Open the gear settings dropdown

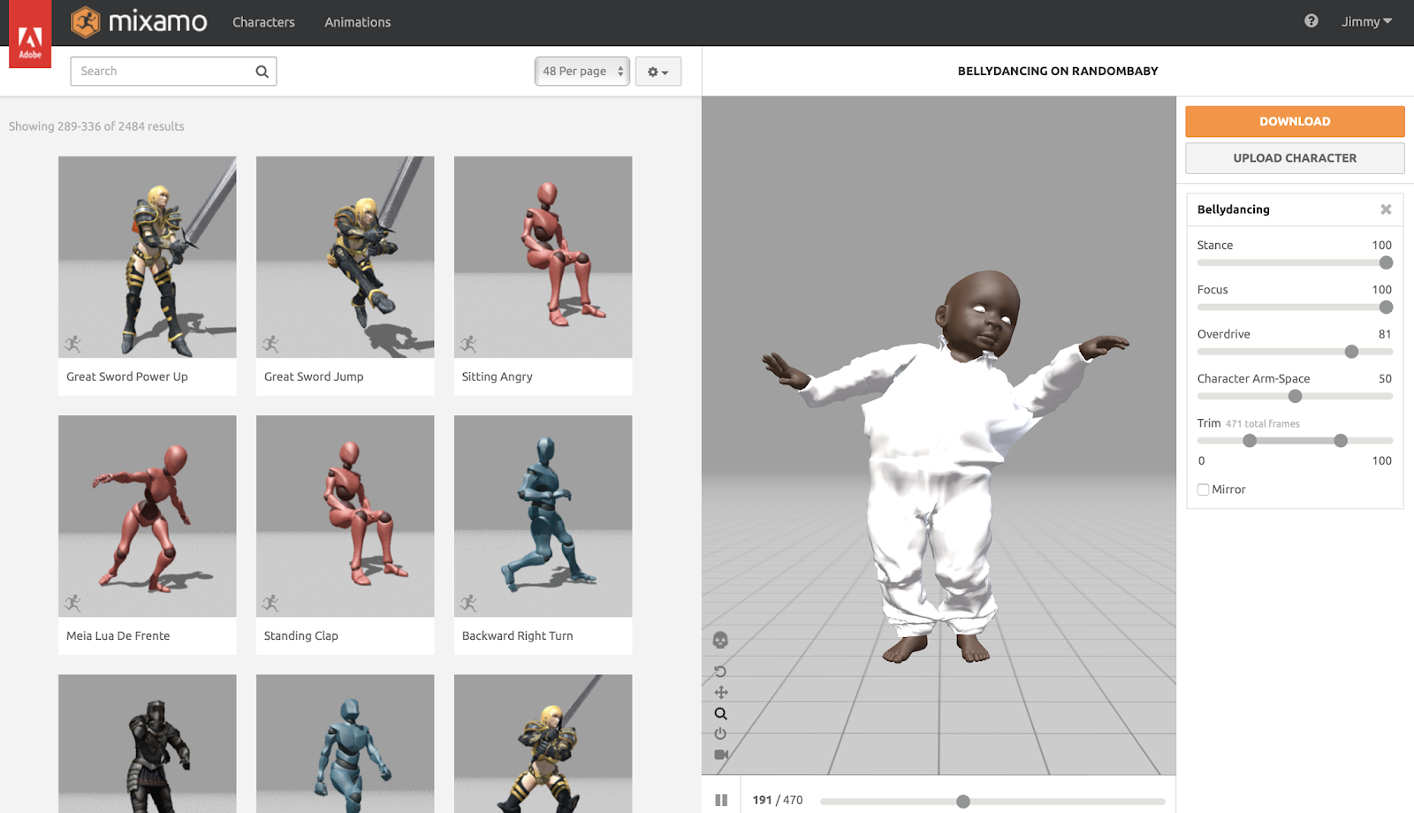tap(658, 72)
